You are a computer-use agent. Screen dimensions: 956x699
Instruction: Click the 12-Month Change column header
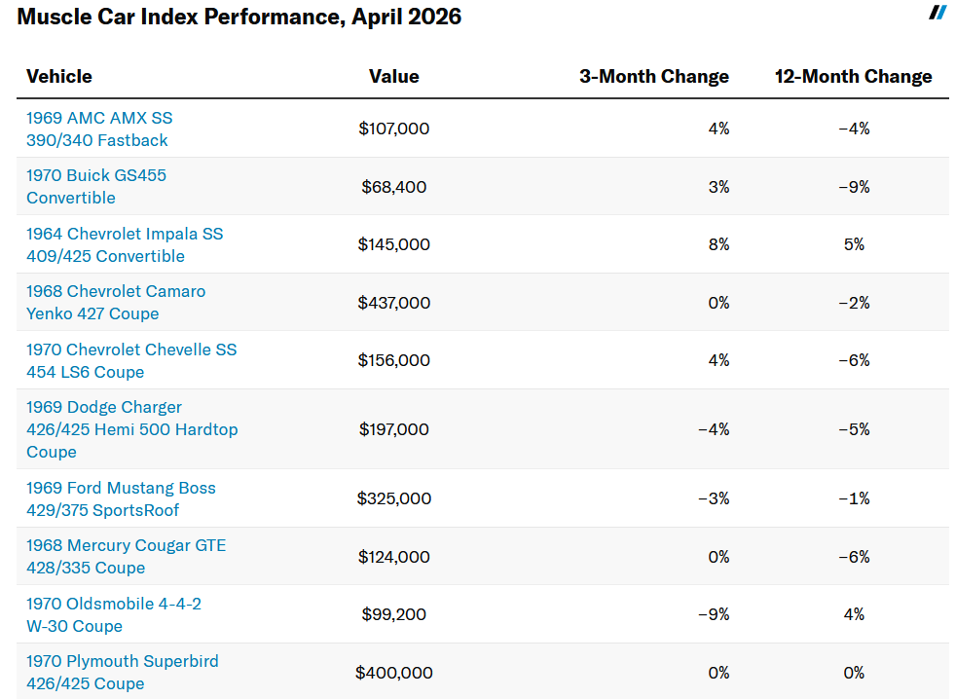click(853, 77)
